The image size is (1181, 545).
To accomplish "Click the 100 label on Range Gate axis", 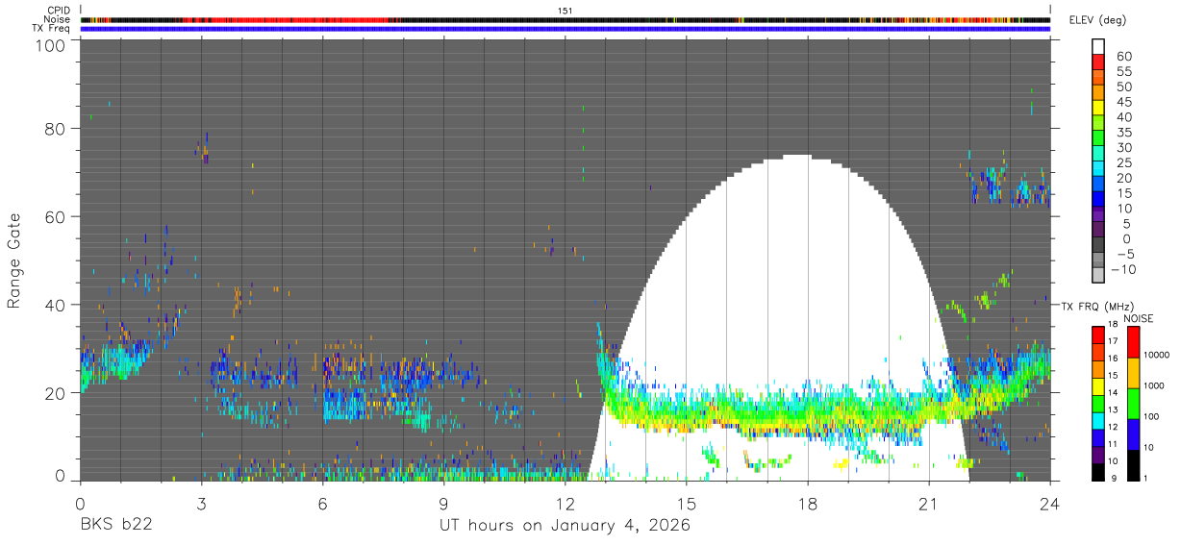I will pos(52,45).
